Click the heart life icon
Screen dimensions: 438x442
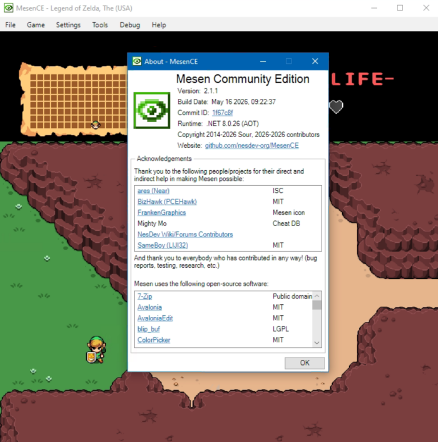point(336,107)
